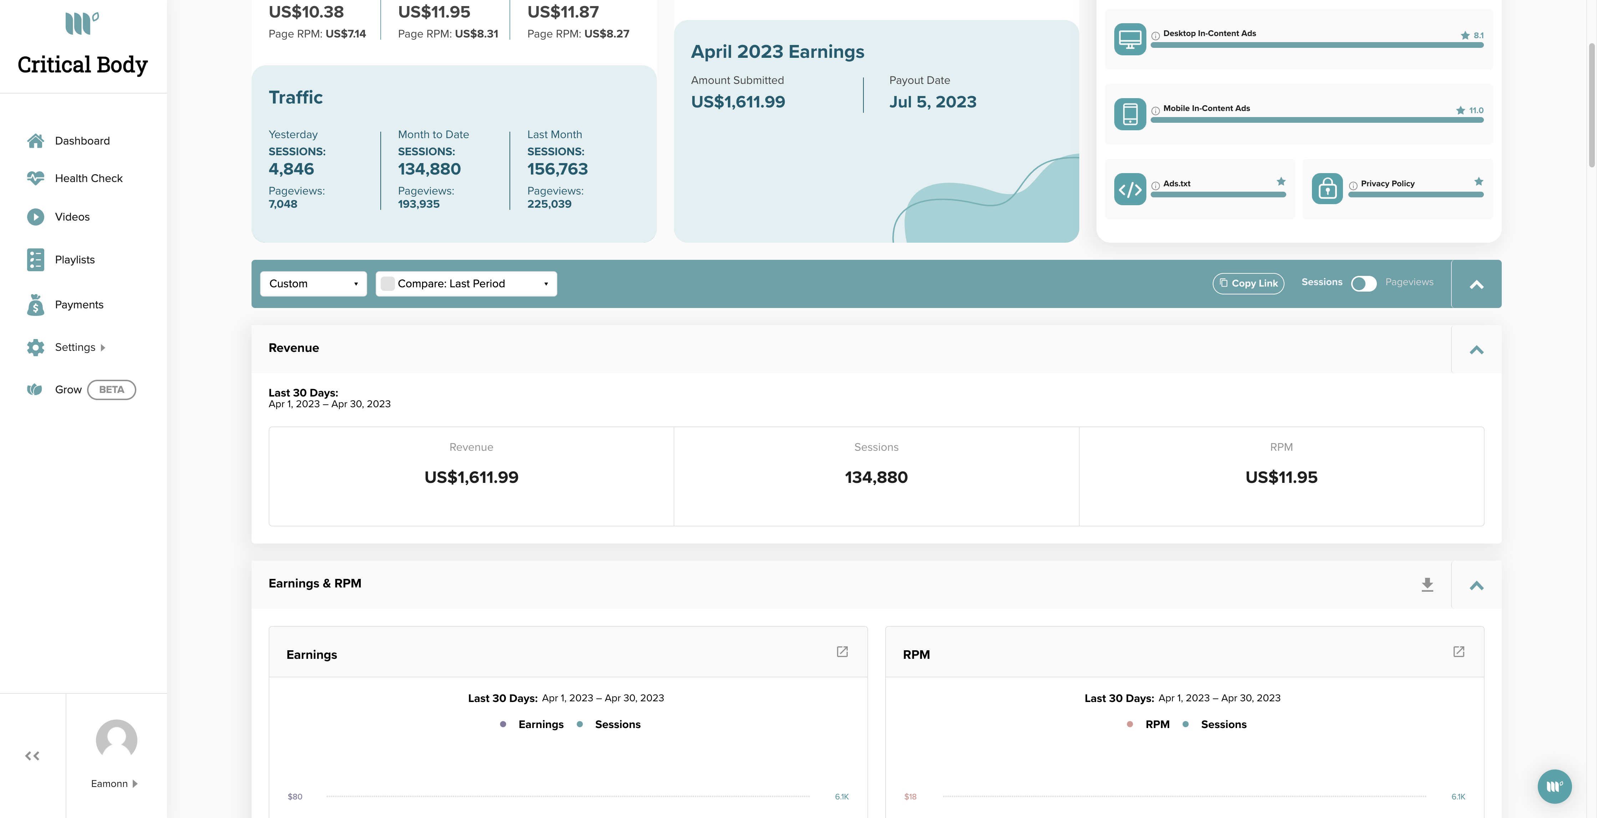Click the Sessions 134,880 summary cell
The image size is (1597, 818).
click(x=876, y=476)
